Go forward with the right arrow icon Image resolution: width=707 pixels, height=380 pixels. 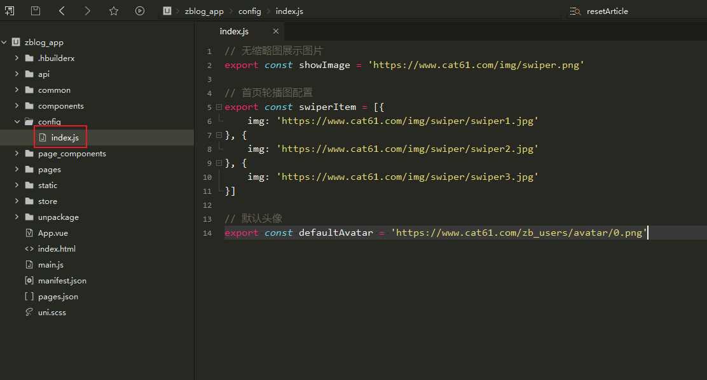point(87,11)
